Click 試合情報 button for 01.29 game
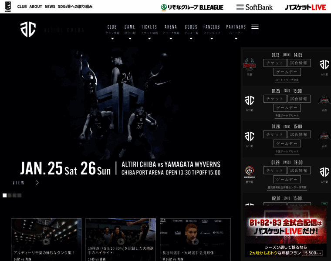 pyautogui.click(x=299, y=171)
